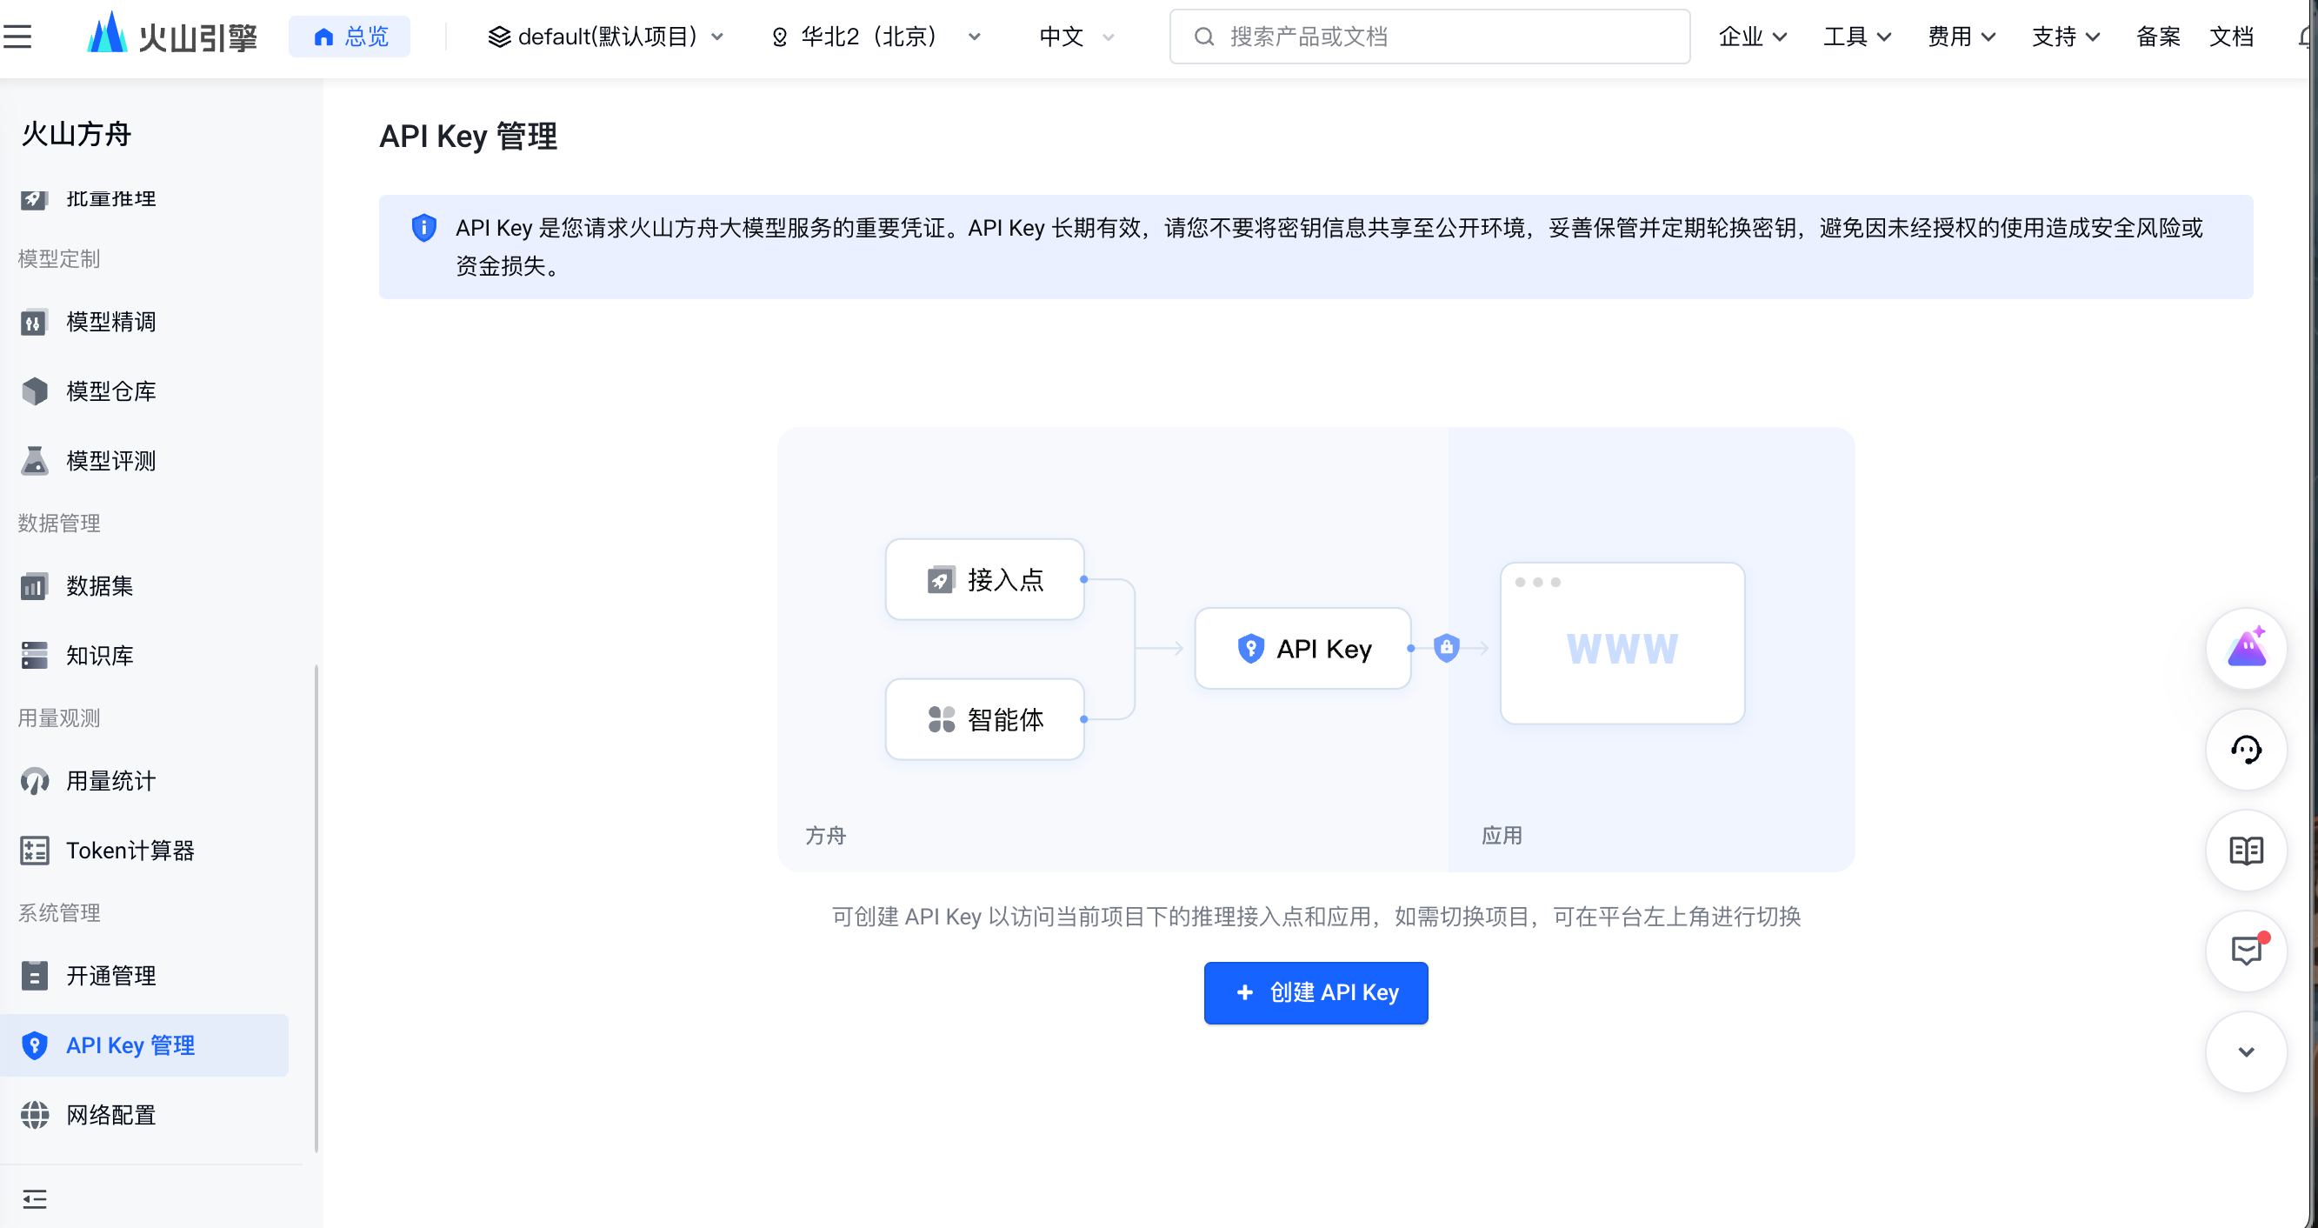The height and width of the screenshot is (1228, 2318).
Task: Click the 创建 API Key button
Action: pyautogui.click(x=1316, y=992)
